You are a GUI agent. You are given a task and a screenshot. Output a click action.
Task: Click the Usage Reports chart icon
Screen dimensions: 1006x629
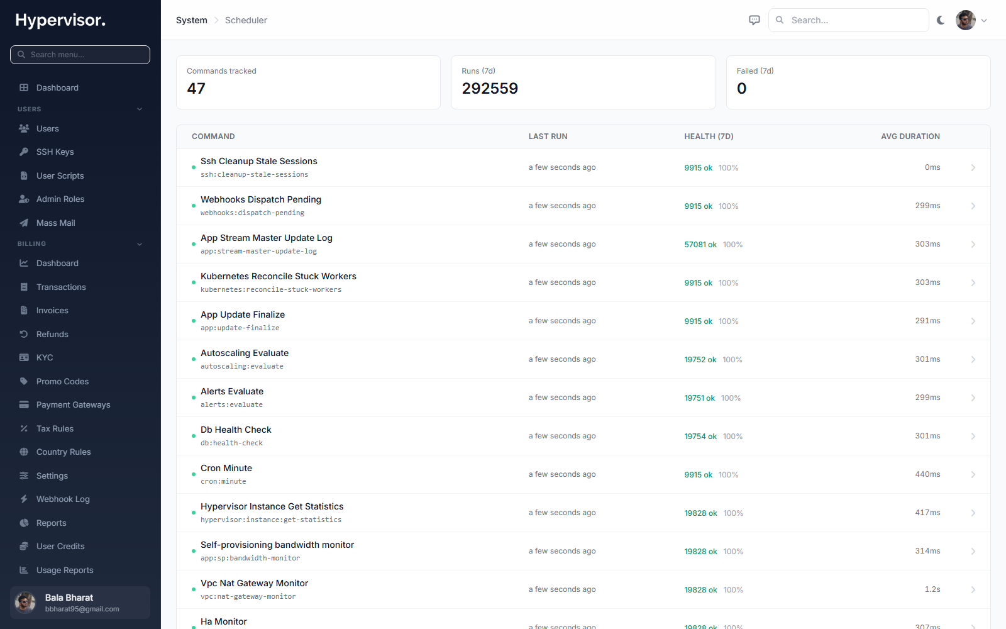coord(24,570)
